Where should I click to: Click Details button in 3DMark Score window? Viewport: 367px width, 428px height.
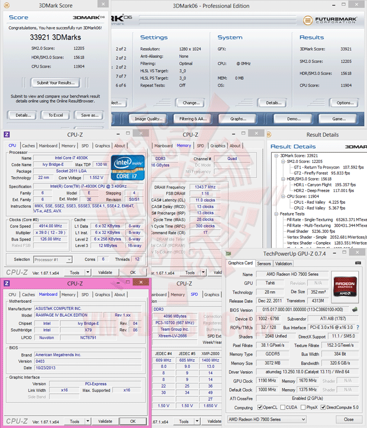(x=23, y=115)
